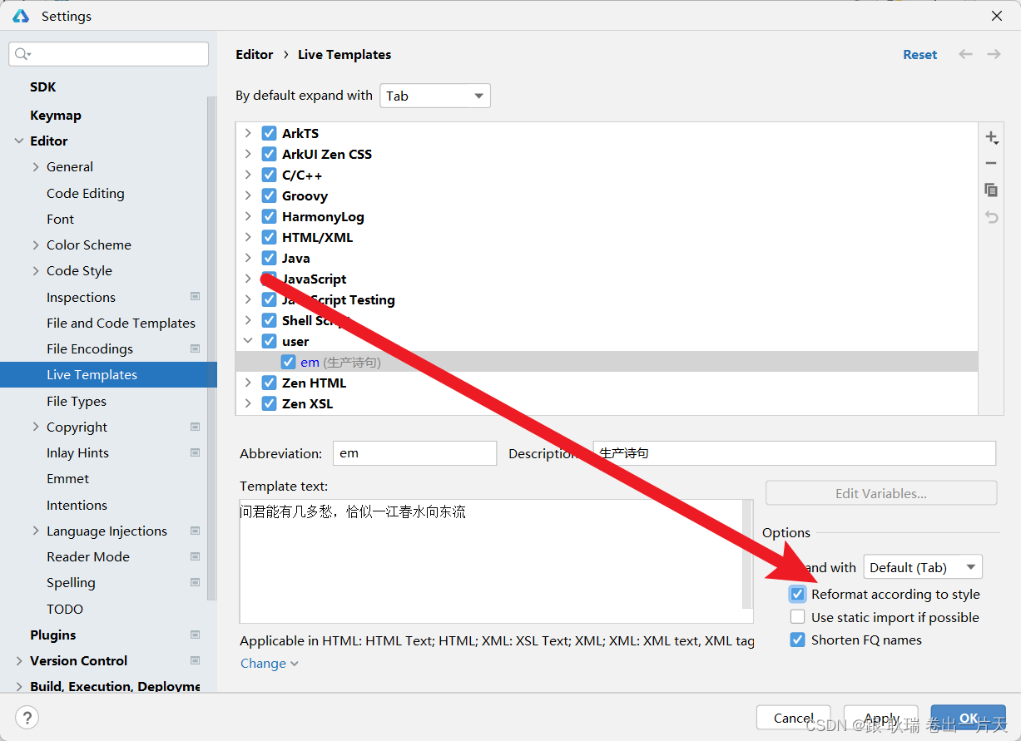Collapse the Editor settings section
This screenshot has height=741, width=1021.
(19, 141)
